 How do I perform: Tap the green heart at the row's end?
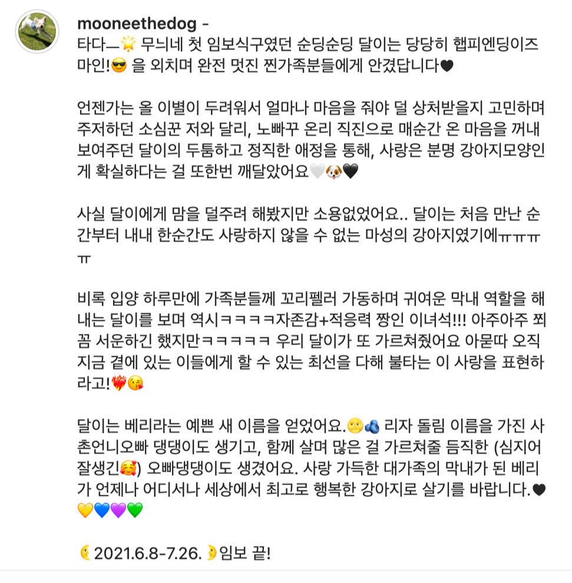(136, 511)
